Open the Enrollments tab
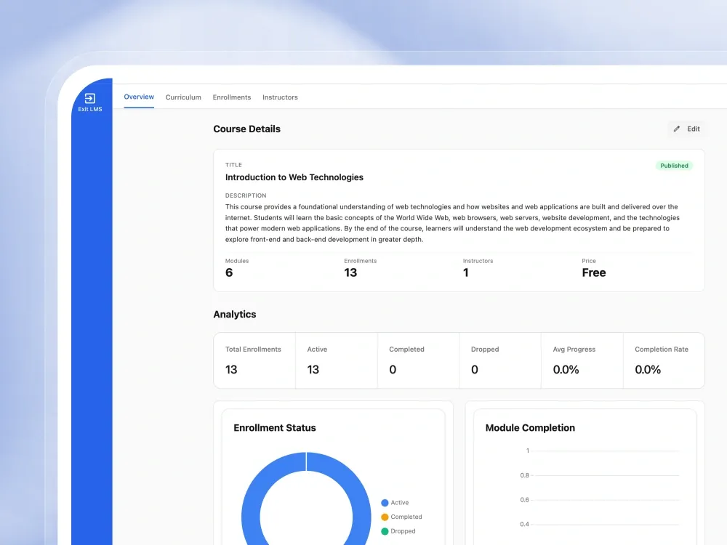 pos(232,97)
